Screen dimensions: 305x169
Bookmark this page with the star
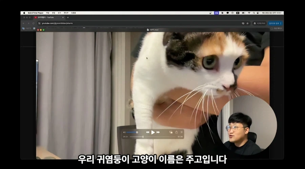coord(248,23)
